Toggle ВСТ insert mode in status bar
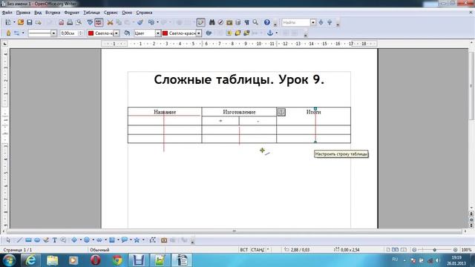Viewport: 475px width, 267px height. pos(244,250)
